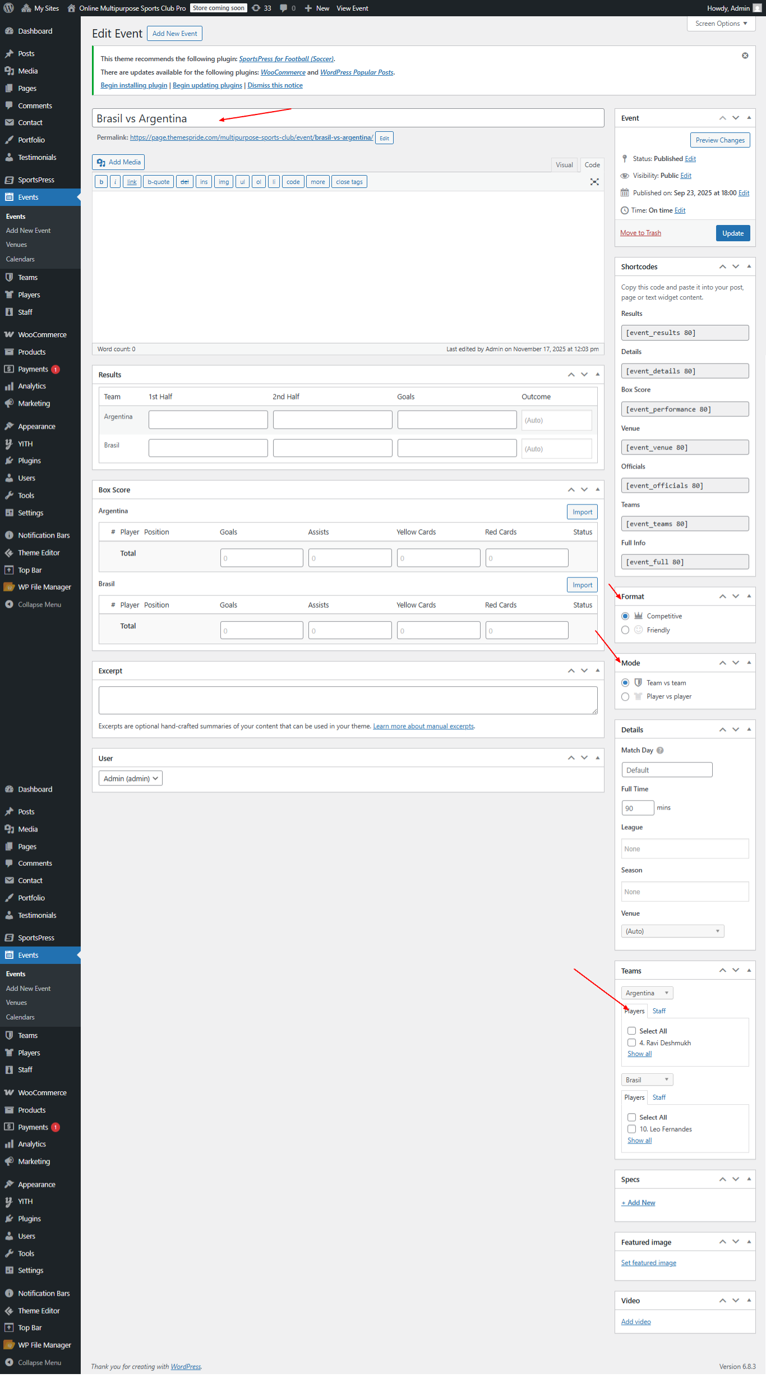Image resolution: width=766 pixels, height=1378 pixels.
Task: Switch to the Visual editor tab
Action: click(x=564, y=165)
